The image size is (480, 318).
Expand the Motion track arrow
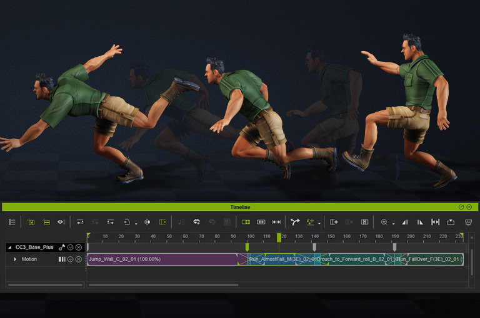tap(15, 259)
